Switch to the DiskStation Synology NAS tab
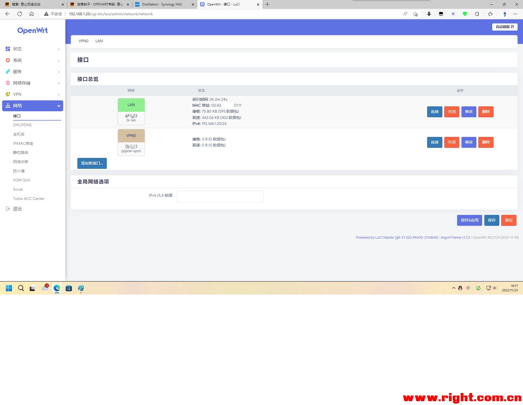This screenshot has height=405, width=523. 165,4
